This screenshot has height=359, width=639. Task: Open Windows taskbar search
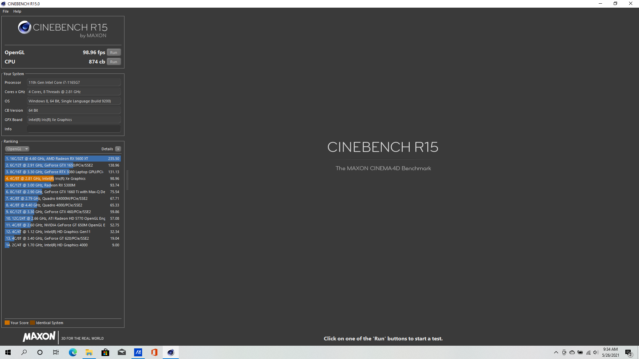pyautogui.click(x=24, y=352)
